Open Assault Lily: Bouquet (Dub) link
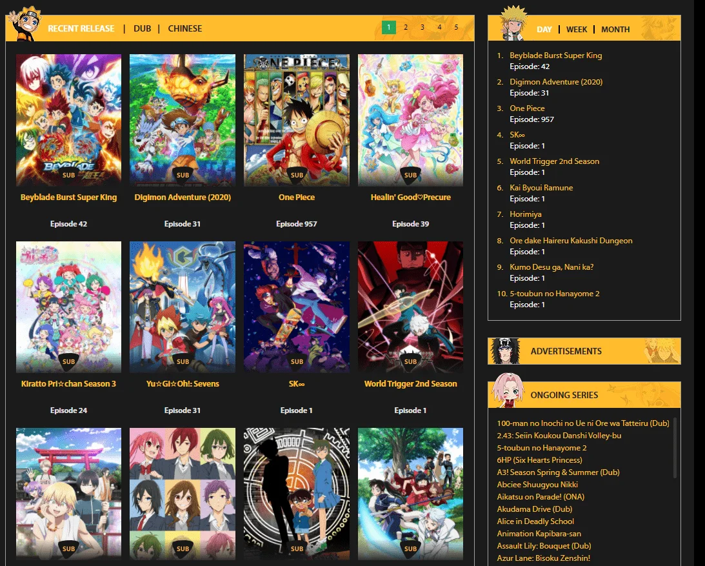 coord(544,546)
